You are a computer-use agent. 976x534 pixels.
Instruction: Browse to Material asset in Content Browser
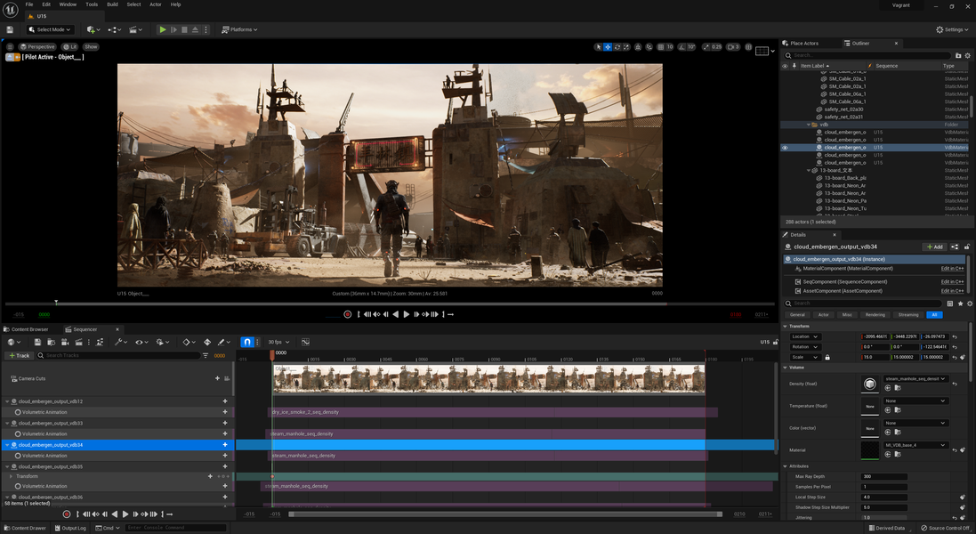898,454
